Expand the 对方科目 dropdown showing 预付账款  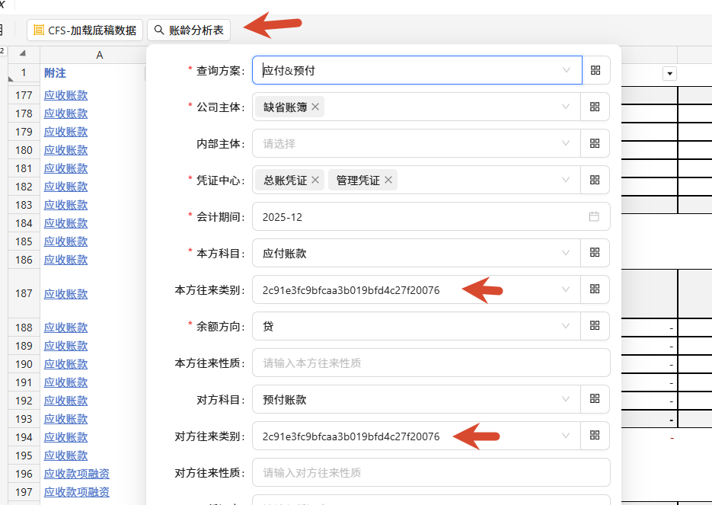417,399
